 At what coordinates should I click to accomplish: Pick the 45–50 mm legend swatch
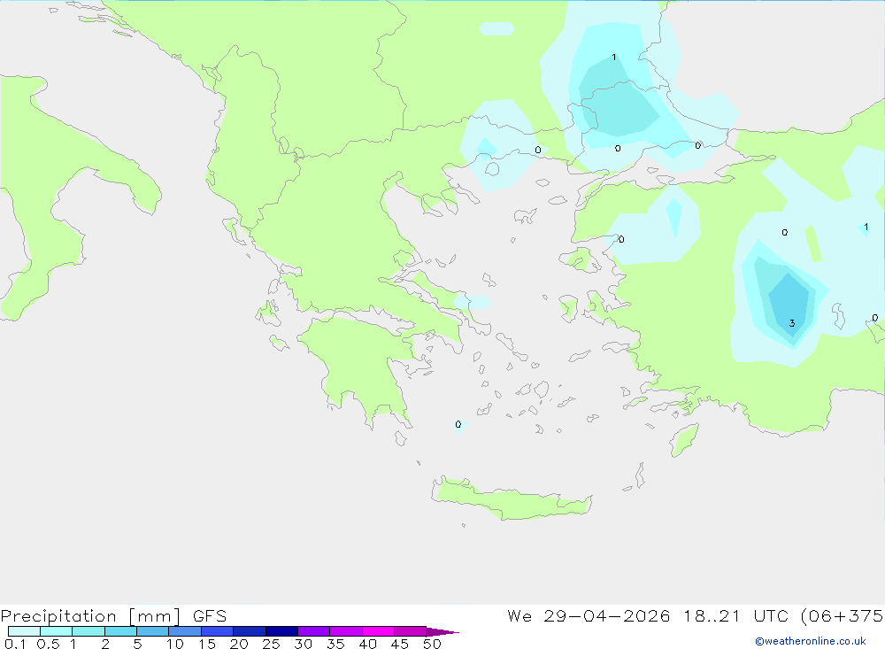[411, 631]
